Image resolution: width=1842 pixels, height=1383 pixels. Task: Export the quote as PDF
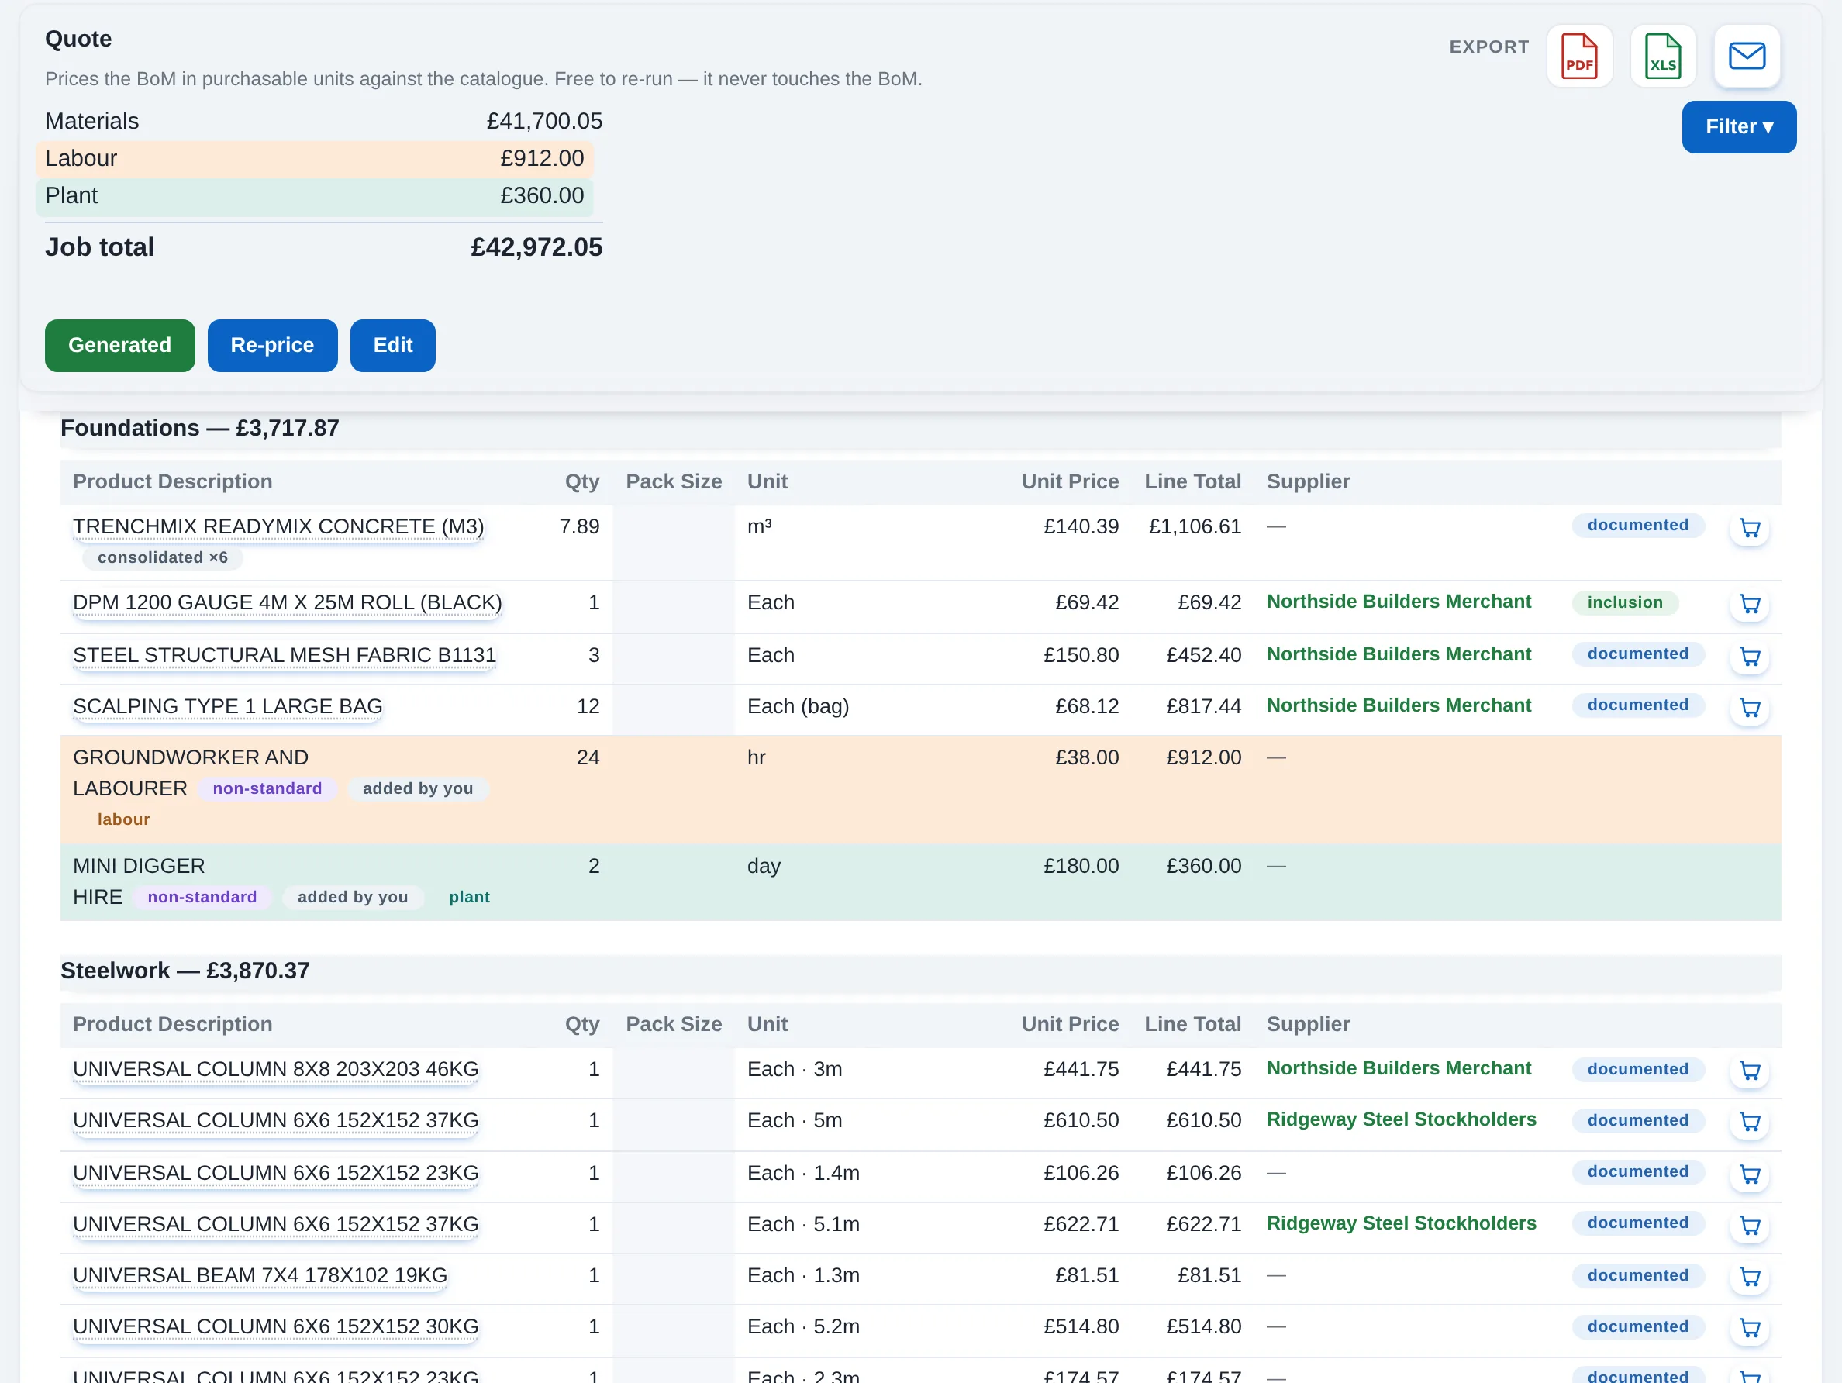pos(1579,56)
